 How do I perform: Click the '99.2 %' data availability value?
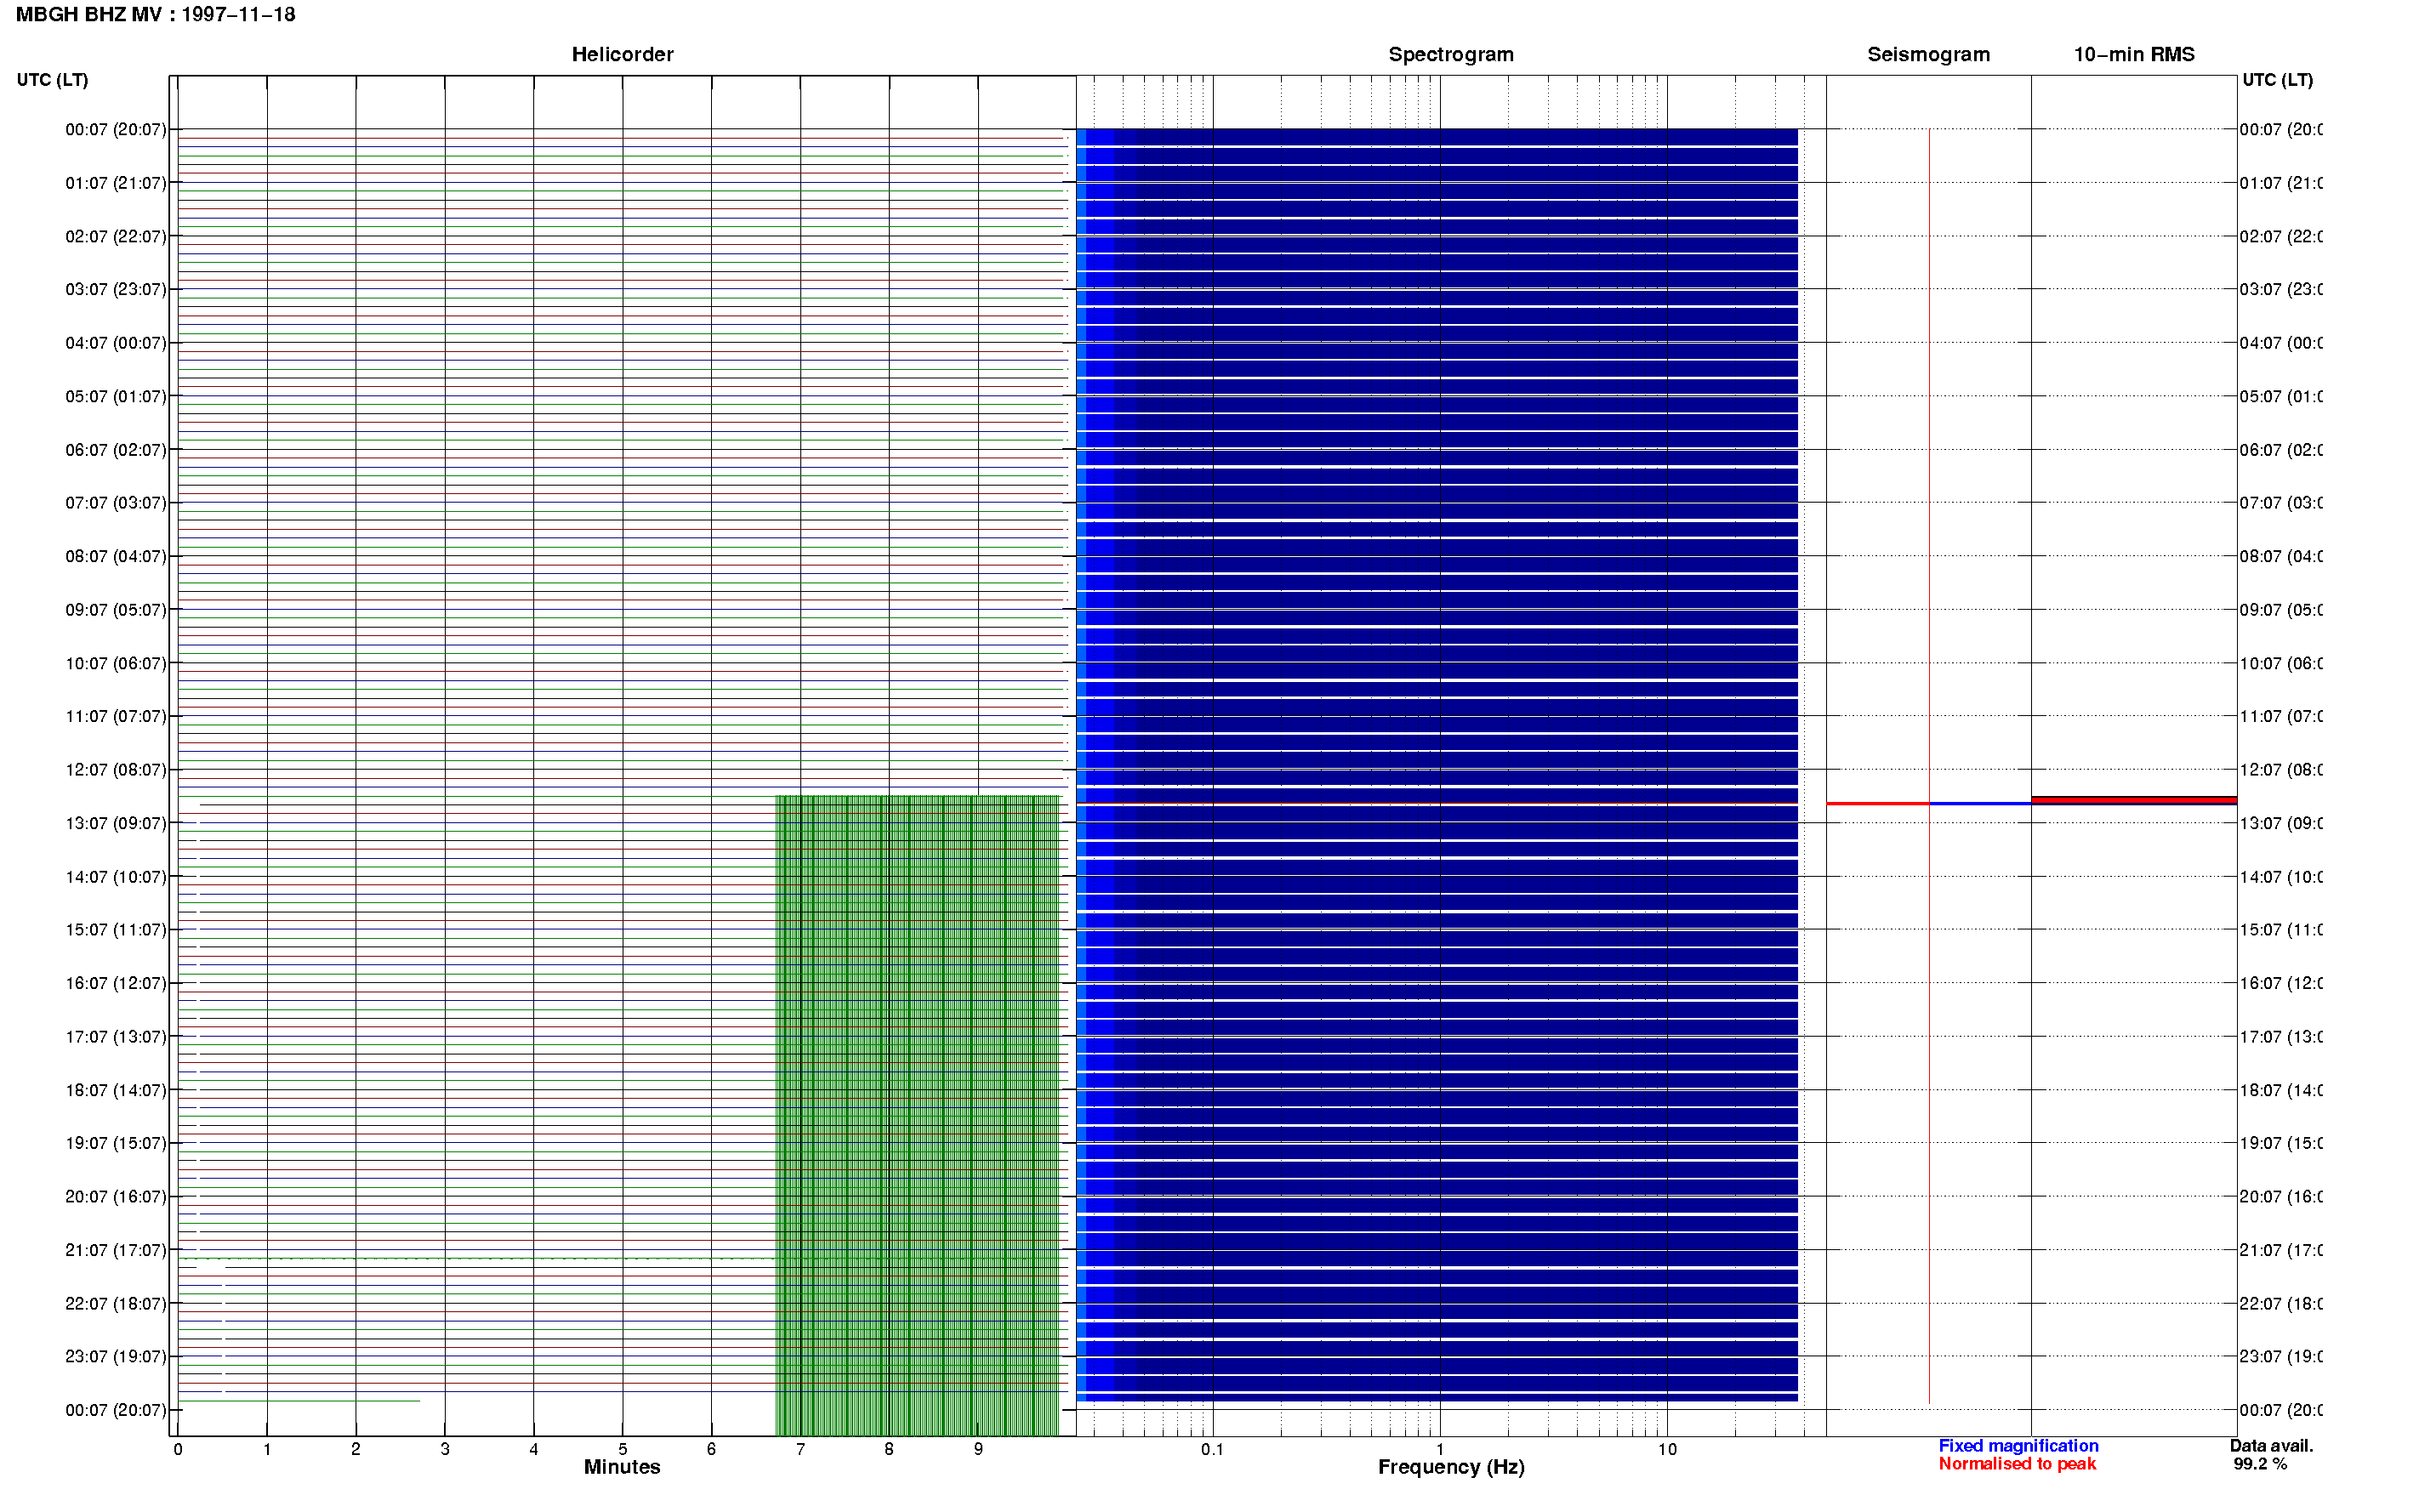pos(2260,1464)
